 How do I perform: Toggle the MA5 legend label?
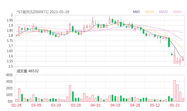pos(136,12)
